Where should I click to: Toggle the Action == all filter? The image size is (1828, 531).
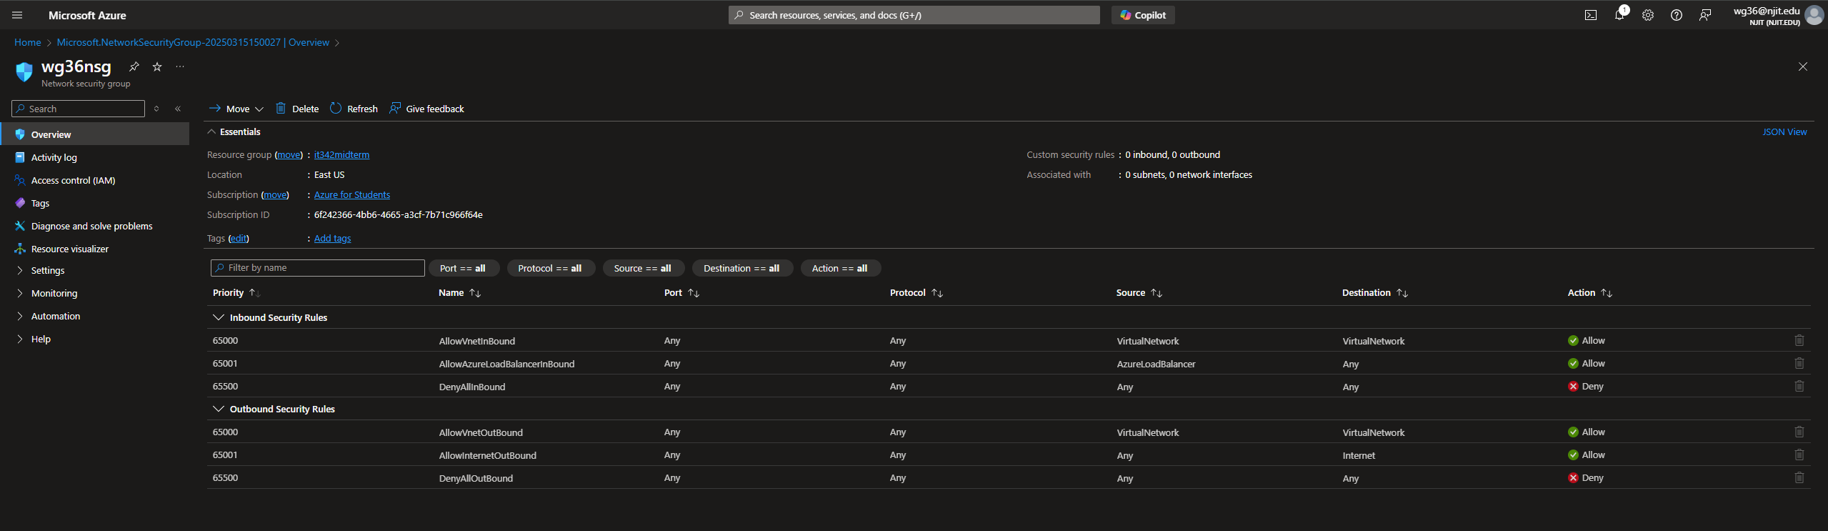pos(839,268)
